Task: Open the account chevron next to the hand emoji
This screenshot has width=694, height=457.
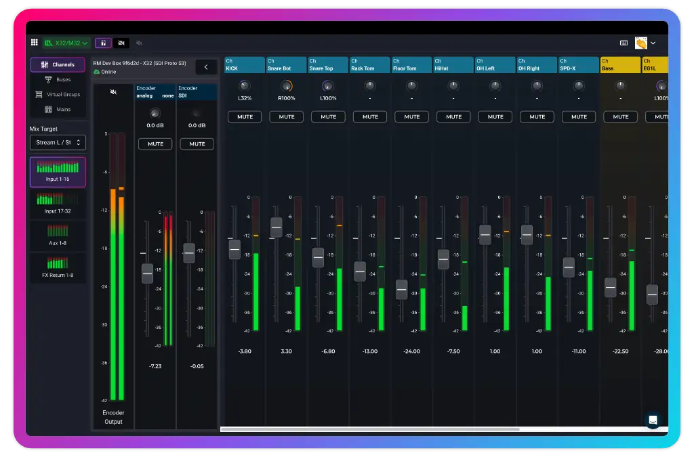Action: pos(653,42)
